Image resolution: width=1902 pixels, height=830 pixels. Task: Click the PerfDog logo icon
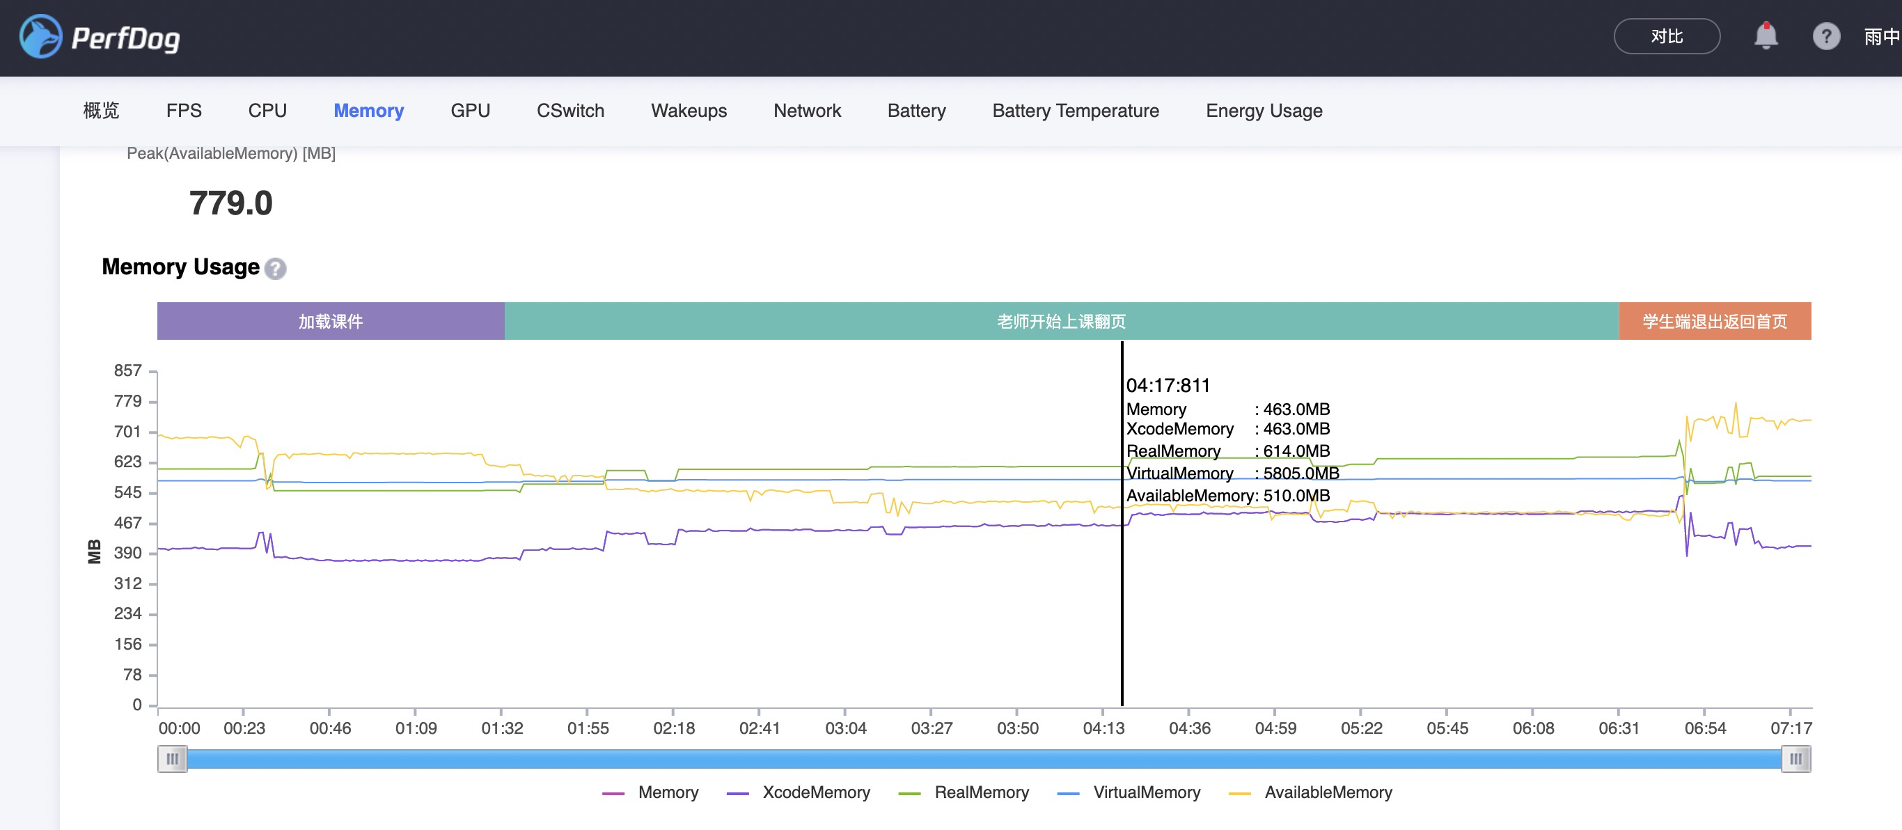coord(40,37)
